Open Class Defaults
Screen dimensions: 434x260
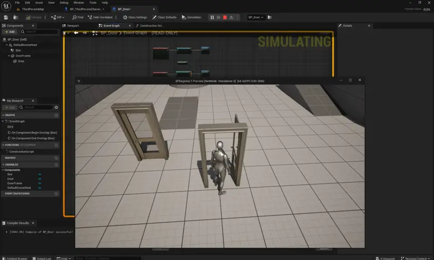pyautogui.click(x=165, y=17)
